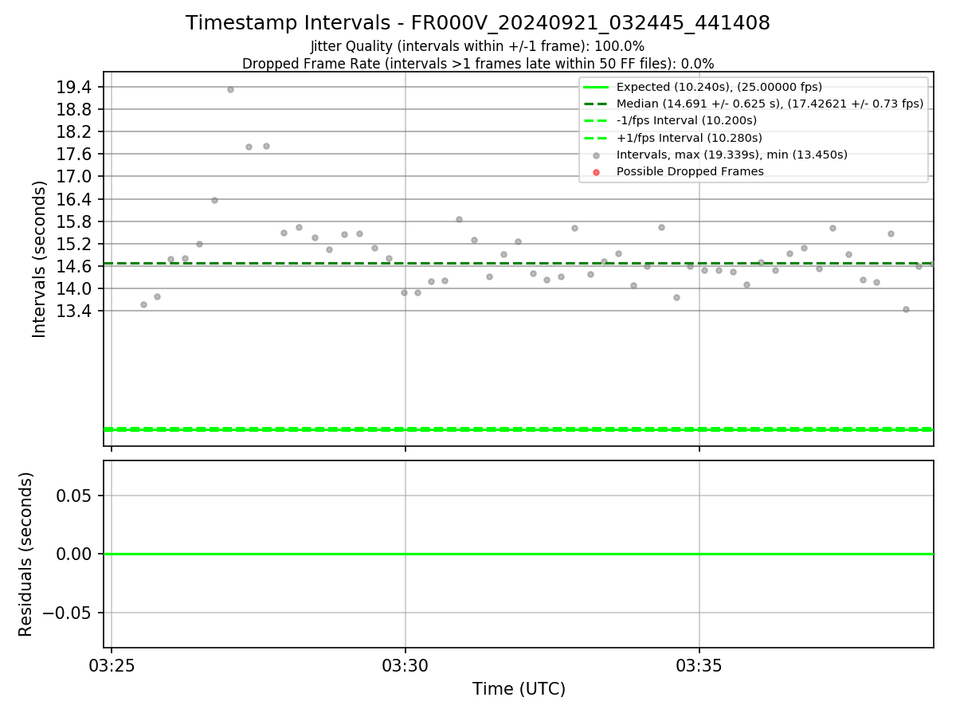
Task: Click the red dot marker in the legend
Action: (596, 172)
